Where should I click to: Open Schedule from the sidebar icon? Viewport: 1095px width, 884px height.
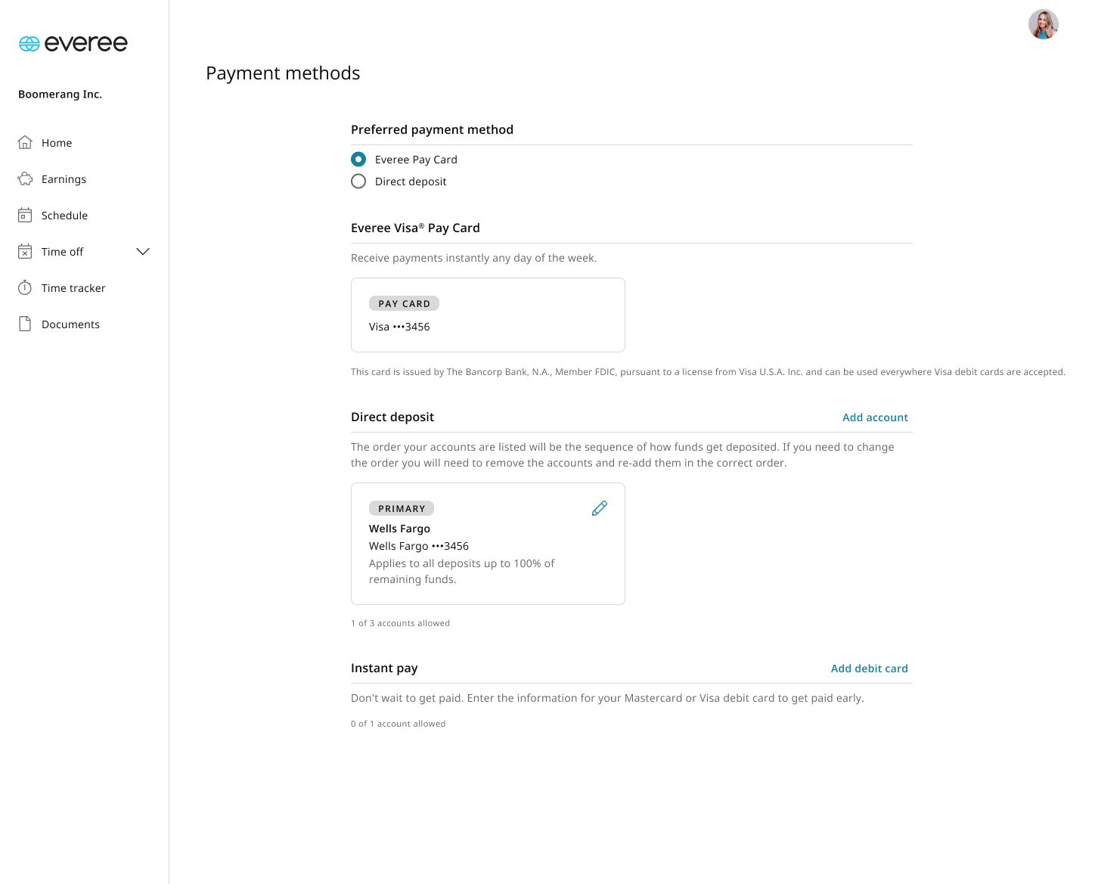point(25,215)
